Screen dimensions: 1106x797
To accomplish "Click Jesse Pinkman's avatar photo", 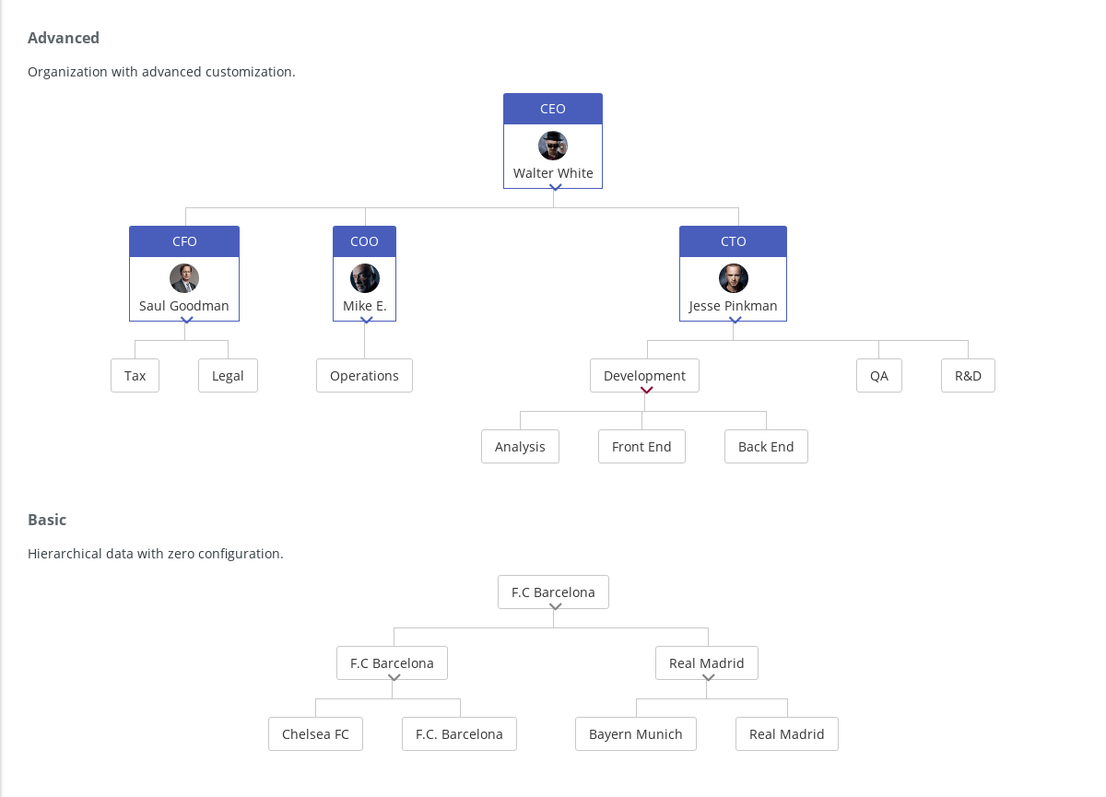I will 733,277.
